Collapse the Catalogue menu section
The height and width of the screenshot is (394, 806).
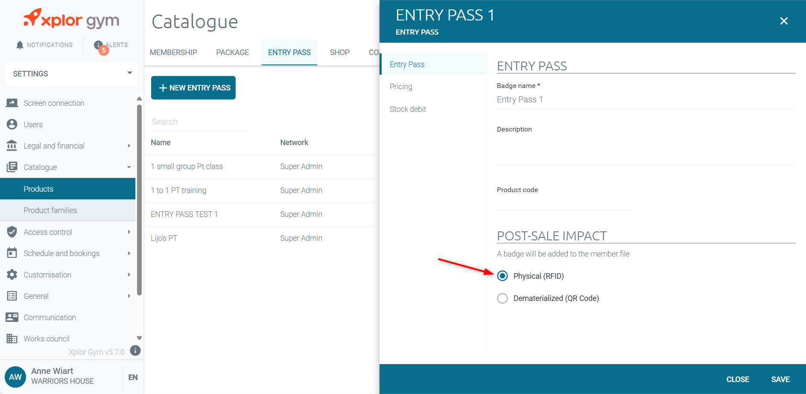click(129, 167)
